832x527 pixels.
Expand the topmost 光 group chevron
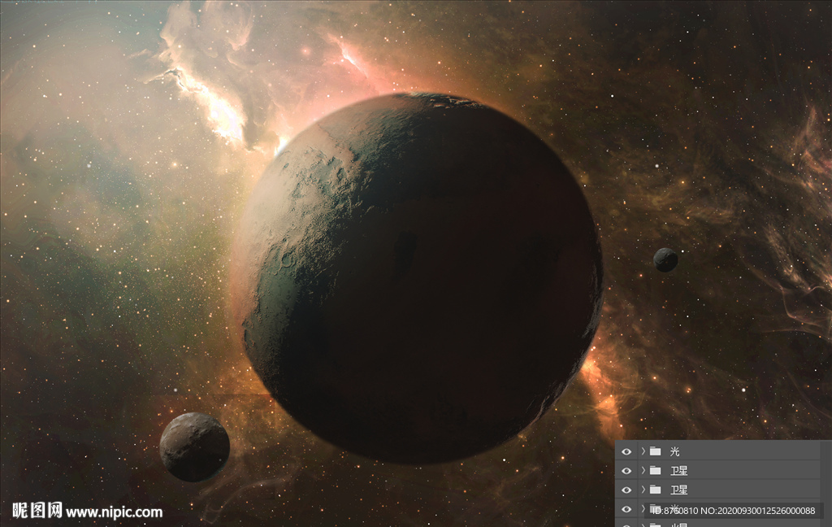point(643,451)
